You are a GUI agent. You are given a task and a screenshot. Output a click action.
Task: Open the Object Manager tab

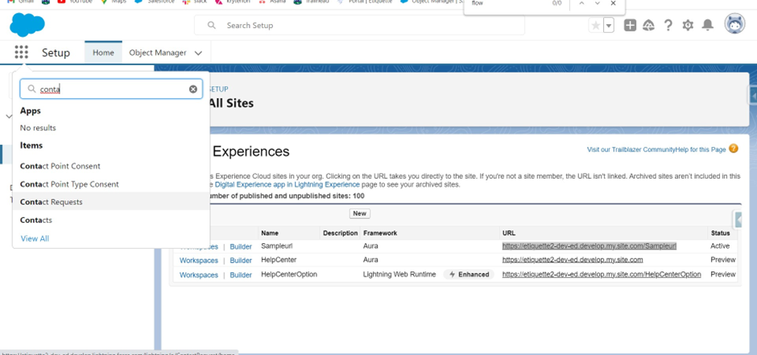coord(158,52)
